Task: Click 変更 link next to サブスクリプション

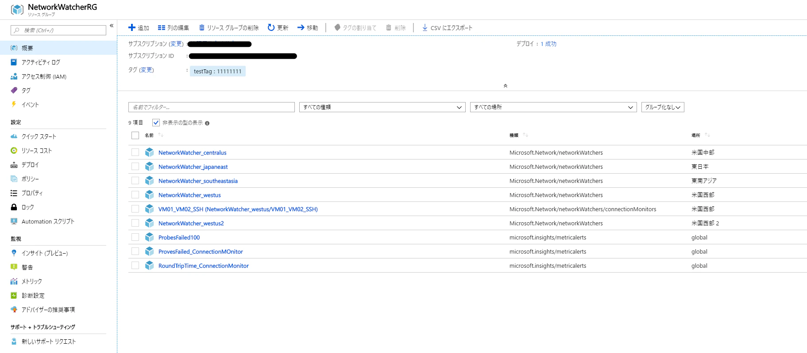Action: pos(176,44)
